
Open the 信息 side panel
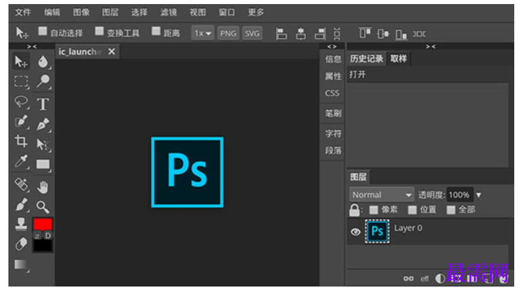(333, 59)
